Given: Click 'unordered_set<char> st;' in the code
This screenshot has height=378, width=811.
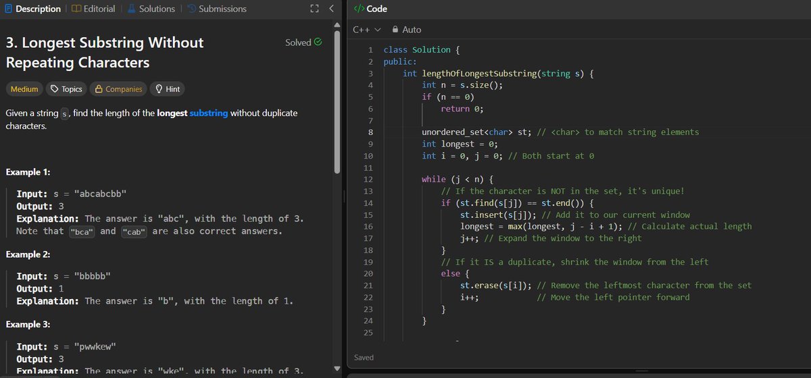Looking at the screenshot, I should [x=477, y=132].
